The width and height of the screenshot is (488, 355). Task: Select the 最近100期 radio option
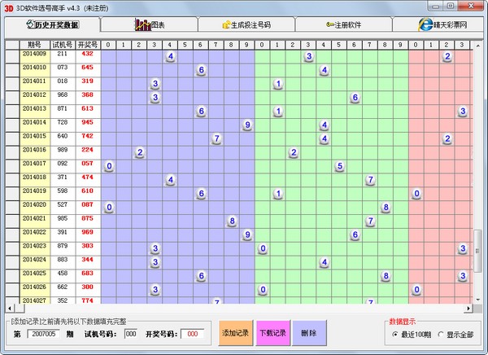tap(395, 334)
